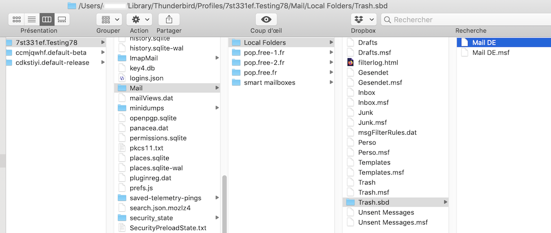This screenshot has height=233, width=551.
Task: Switch to gallery view mode
Action: 62,19
